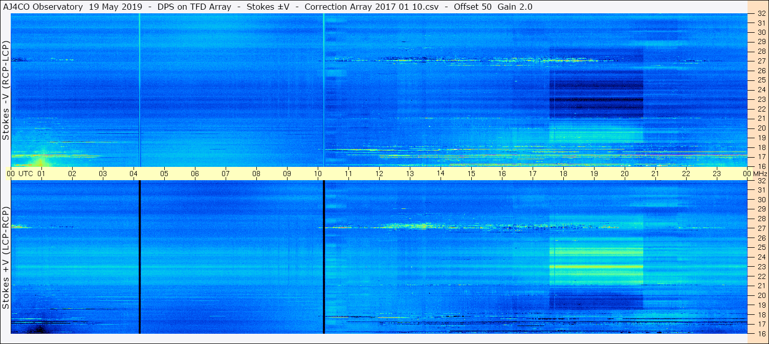Select the 10 hour tick label
This screenshot has width=769, height=344.
[318, 174]
